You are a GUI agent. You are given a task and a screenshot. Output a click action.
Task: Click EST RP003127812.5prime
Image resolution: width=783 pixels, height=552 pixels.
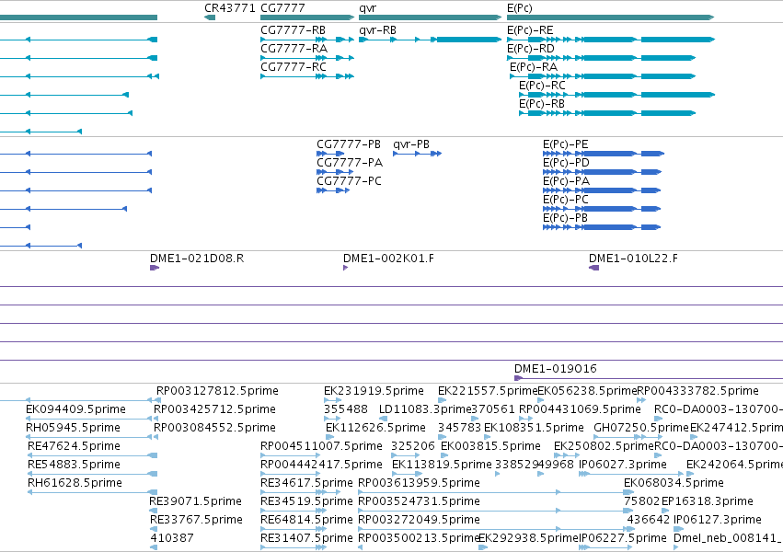click(x=217, y=391)
